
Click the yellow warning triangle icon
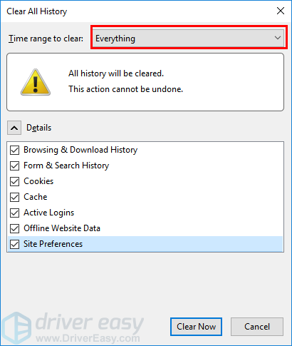coord(36,82)
